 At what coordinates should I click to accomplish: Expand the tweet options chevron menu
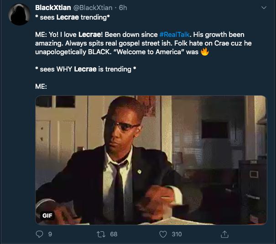point(263,8)
